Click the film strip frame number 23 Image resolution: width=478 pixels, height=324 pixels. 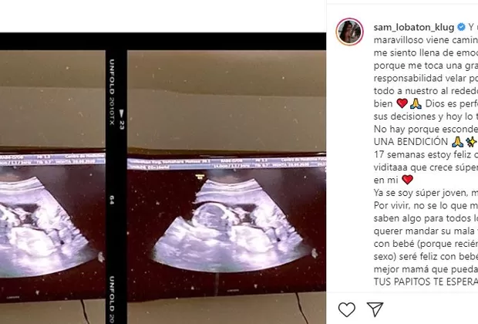[121, 120]
